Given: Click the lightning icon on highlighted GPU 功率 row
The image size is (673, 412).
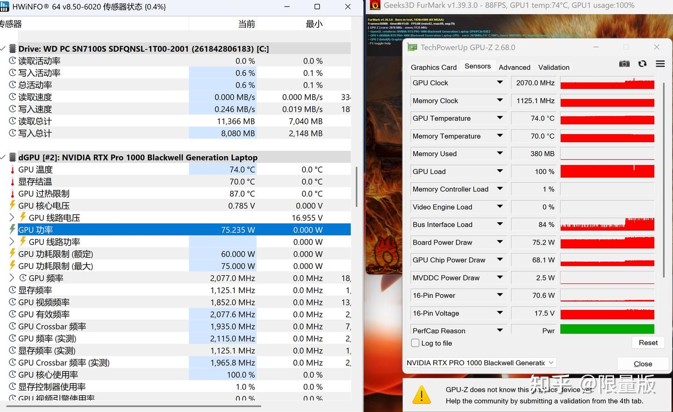Looking at the screenshot, I should point(13,230).
